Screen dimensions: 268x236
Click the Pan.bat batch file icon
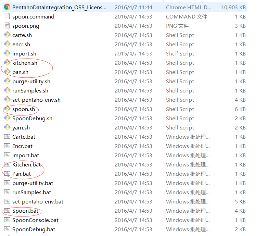[x=7, y=174]
